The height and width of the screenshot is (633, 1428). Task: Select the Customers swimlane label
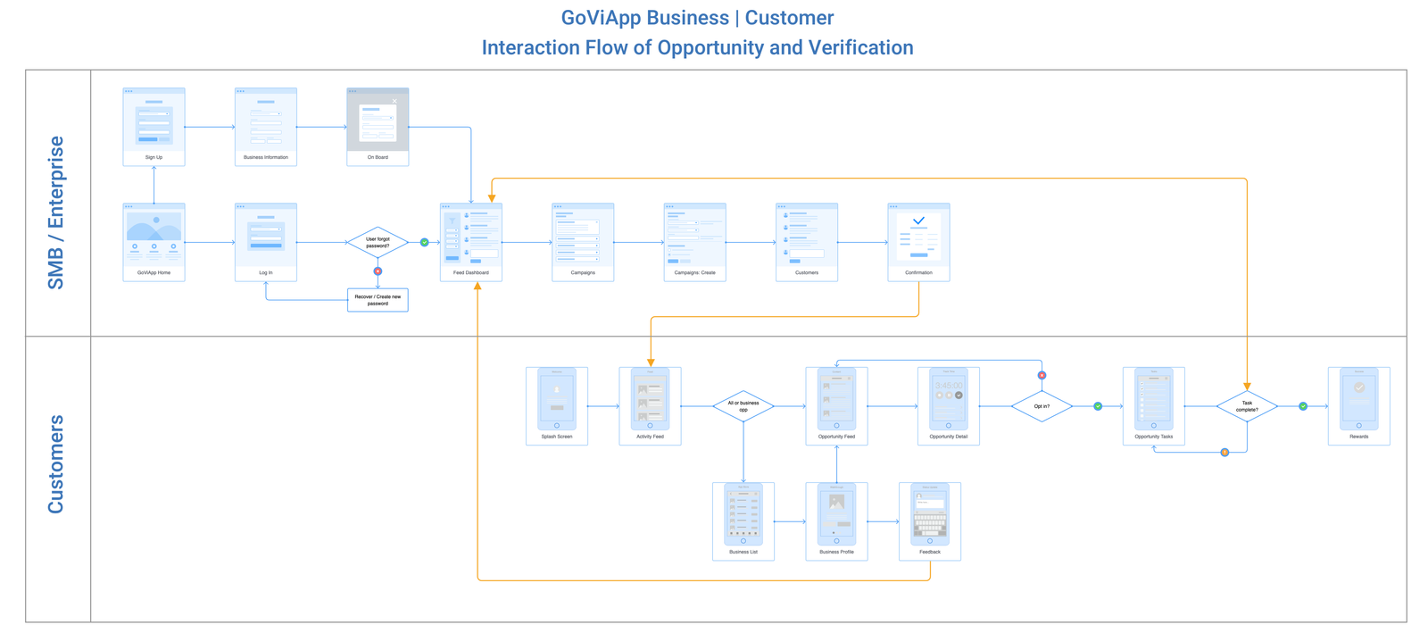(56, 464)
